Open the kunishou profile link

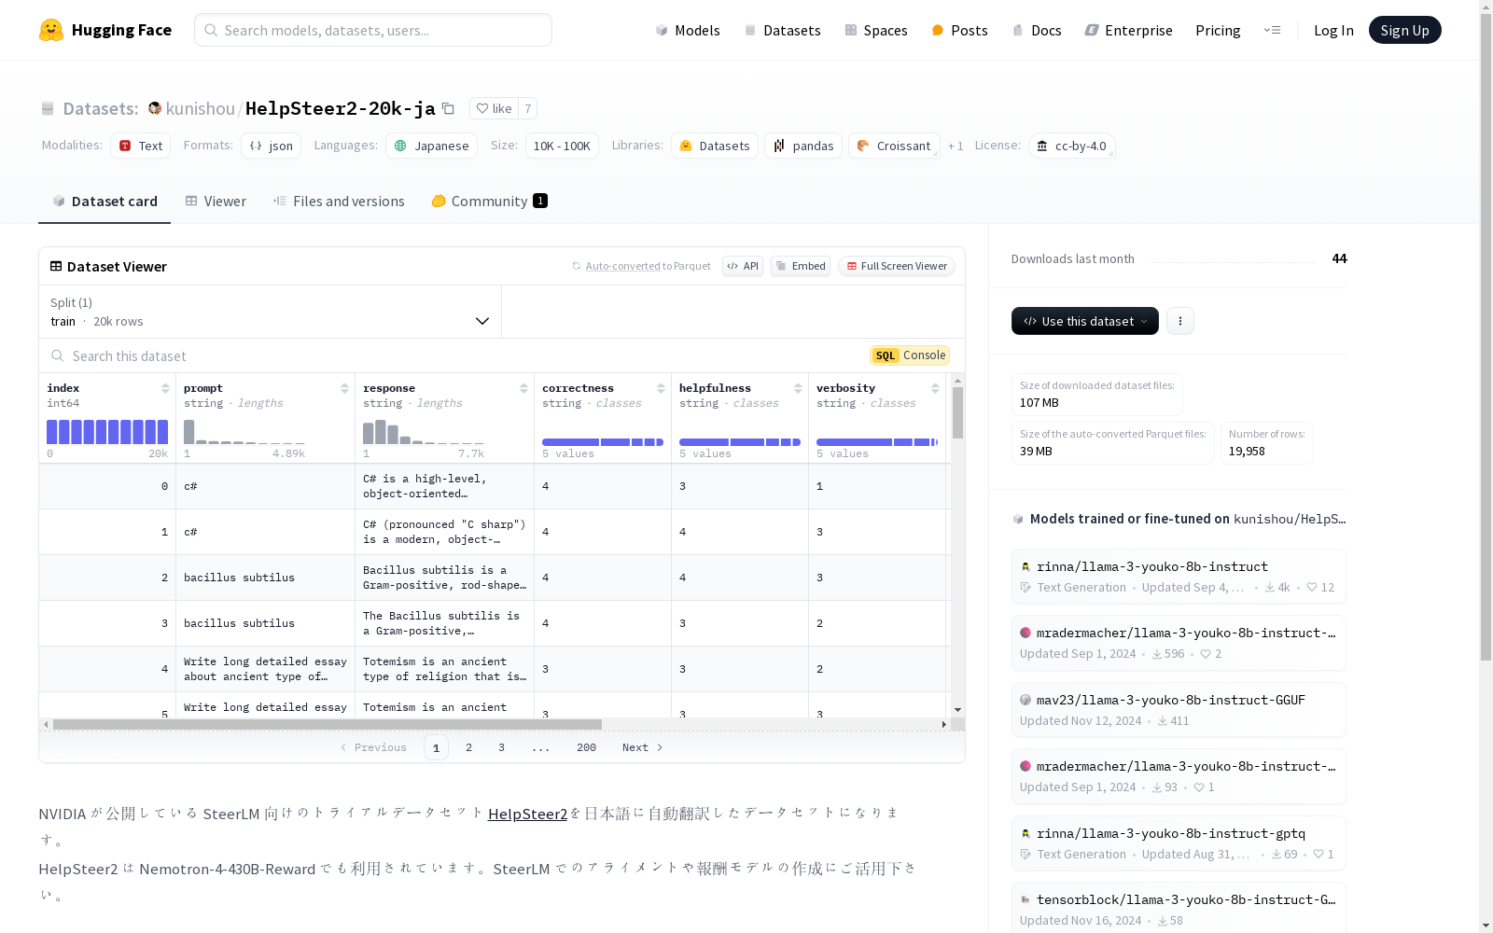pyautogui.click(x=200, y=108)
